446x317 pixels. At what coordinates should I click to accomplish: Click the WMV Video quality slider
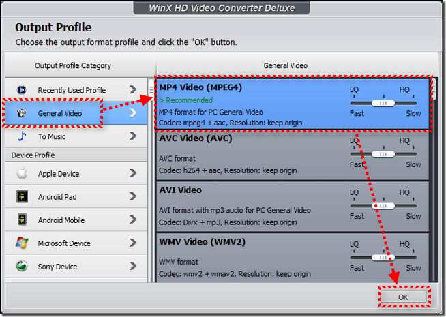click(385, 257)
